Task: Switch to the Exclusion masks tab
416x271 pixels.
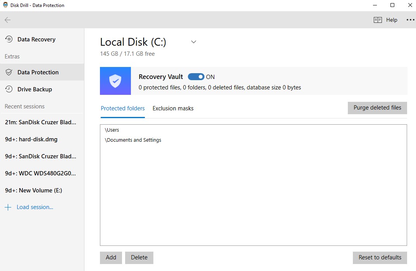Action: (x=173, y=108)
